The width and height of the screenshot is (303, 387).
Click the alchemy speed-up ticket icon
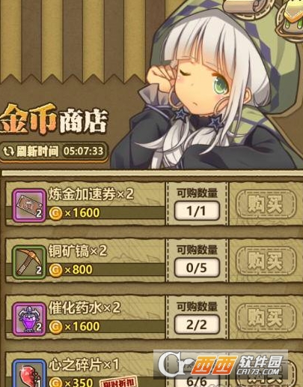coord(29,205)
